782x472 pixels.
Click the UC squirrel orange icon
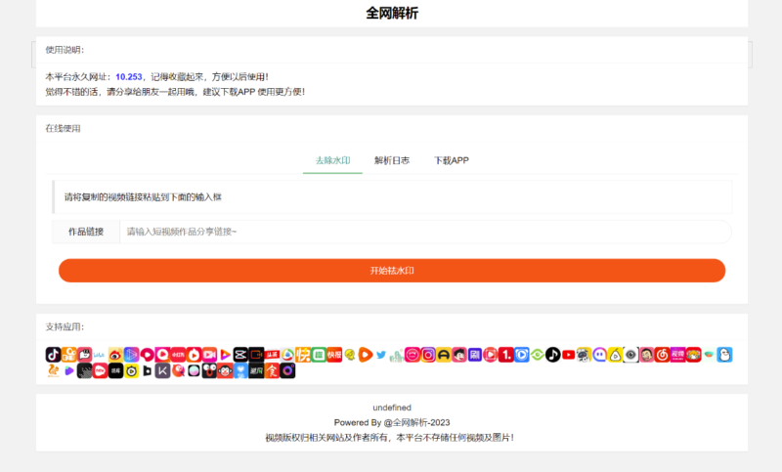coord(54,370)
